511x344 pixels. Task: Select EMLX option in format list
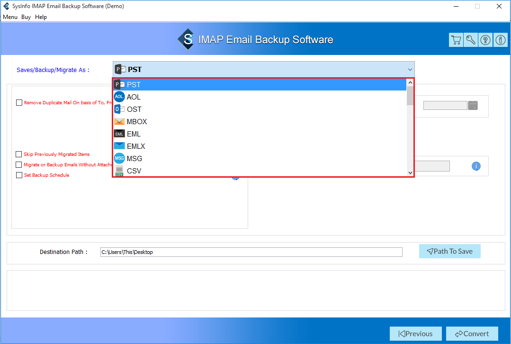(260, 146)
